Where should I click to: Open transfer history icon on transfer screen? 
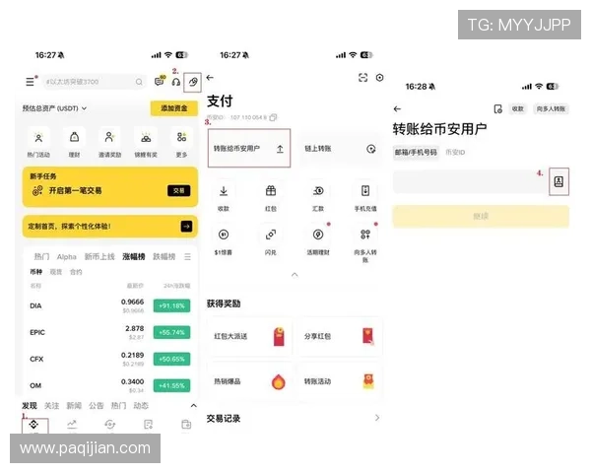[x=497, y=109]
